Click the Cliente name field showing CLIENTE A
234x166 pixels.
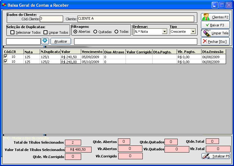[136, 19]
